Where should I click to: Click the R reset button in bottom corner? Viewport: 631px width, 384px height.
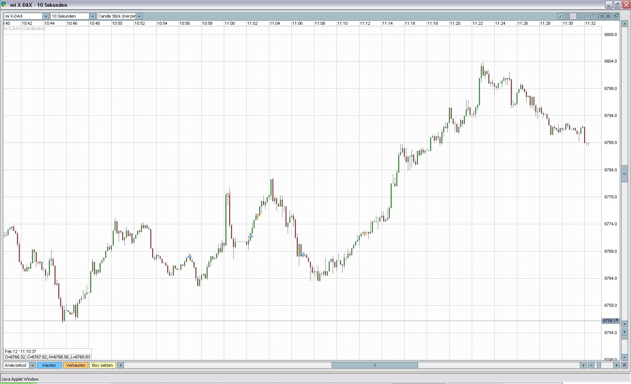625,365
